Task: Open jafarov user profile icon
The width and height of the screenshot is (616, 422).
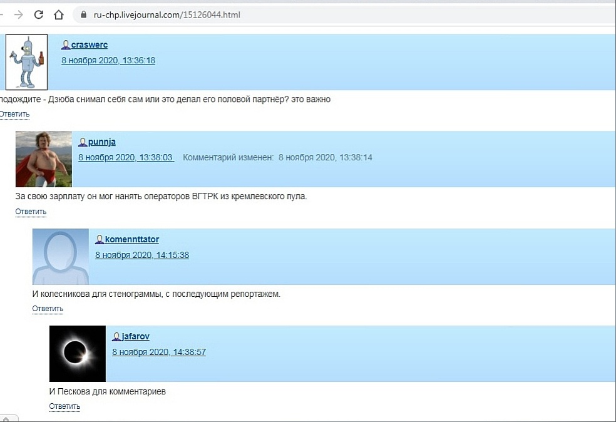Action: [x=116, y=336]
